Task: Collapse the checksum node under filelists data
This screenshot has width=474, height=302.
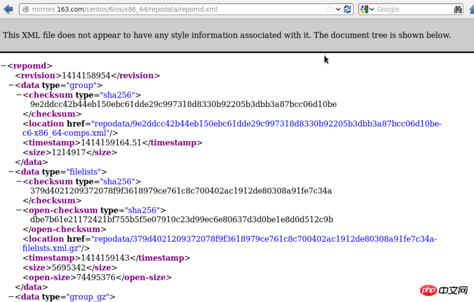Action: pyautogui.click(x=19, y=181)
